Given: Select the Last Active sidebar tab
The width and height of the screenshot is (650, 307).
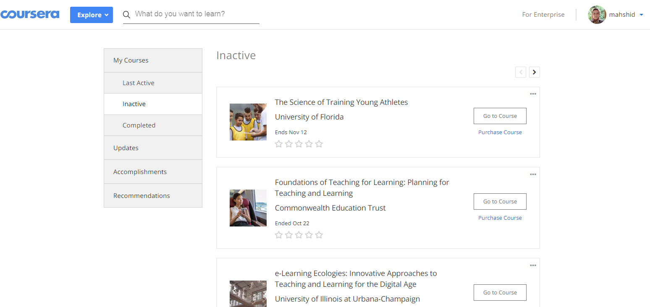Looking at the screenshot, I should 139,83.
